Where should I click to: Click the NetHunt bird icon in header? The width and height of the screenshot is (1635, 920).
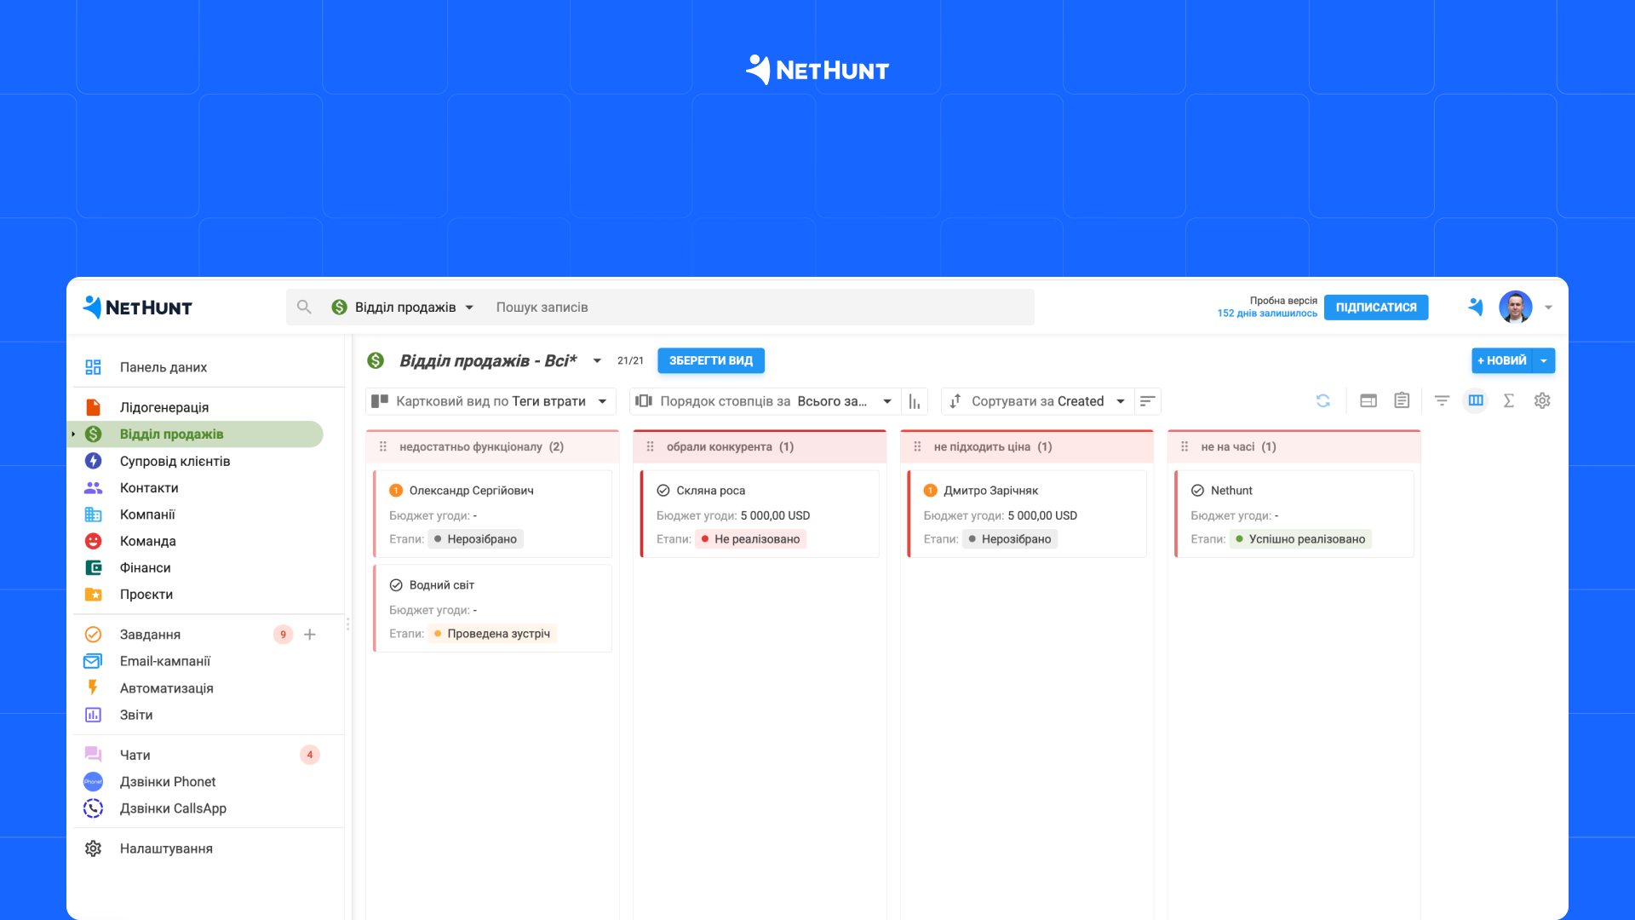click(1476, 308)
